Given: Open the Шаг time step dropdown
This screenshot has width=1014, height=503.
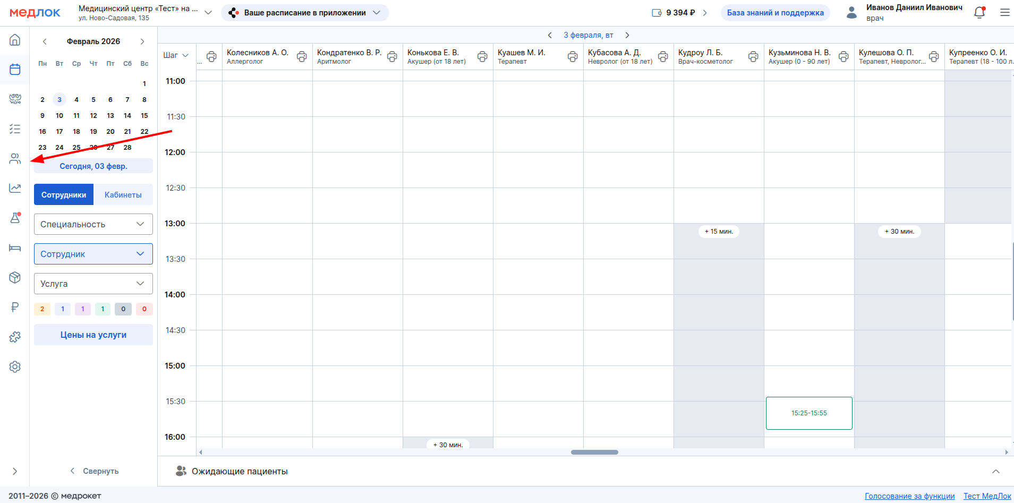Looking at the screenshot, I should coord(176,55).
